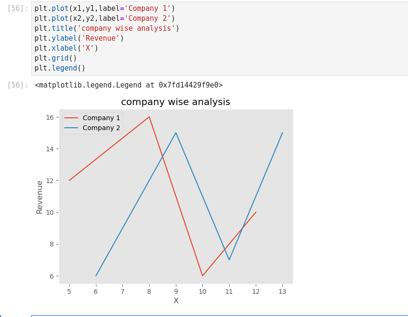Select the matplotlib.legend.Legend output text
The width and height of the screenshot is (408, 317).
(129, 85)
